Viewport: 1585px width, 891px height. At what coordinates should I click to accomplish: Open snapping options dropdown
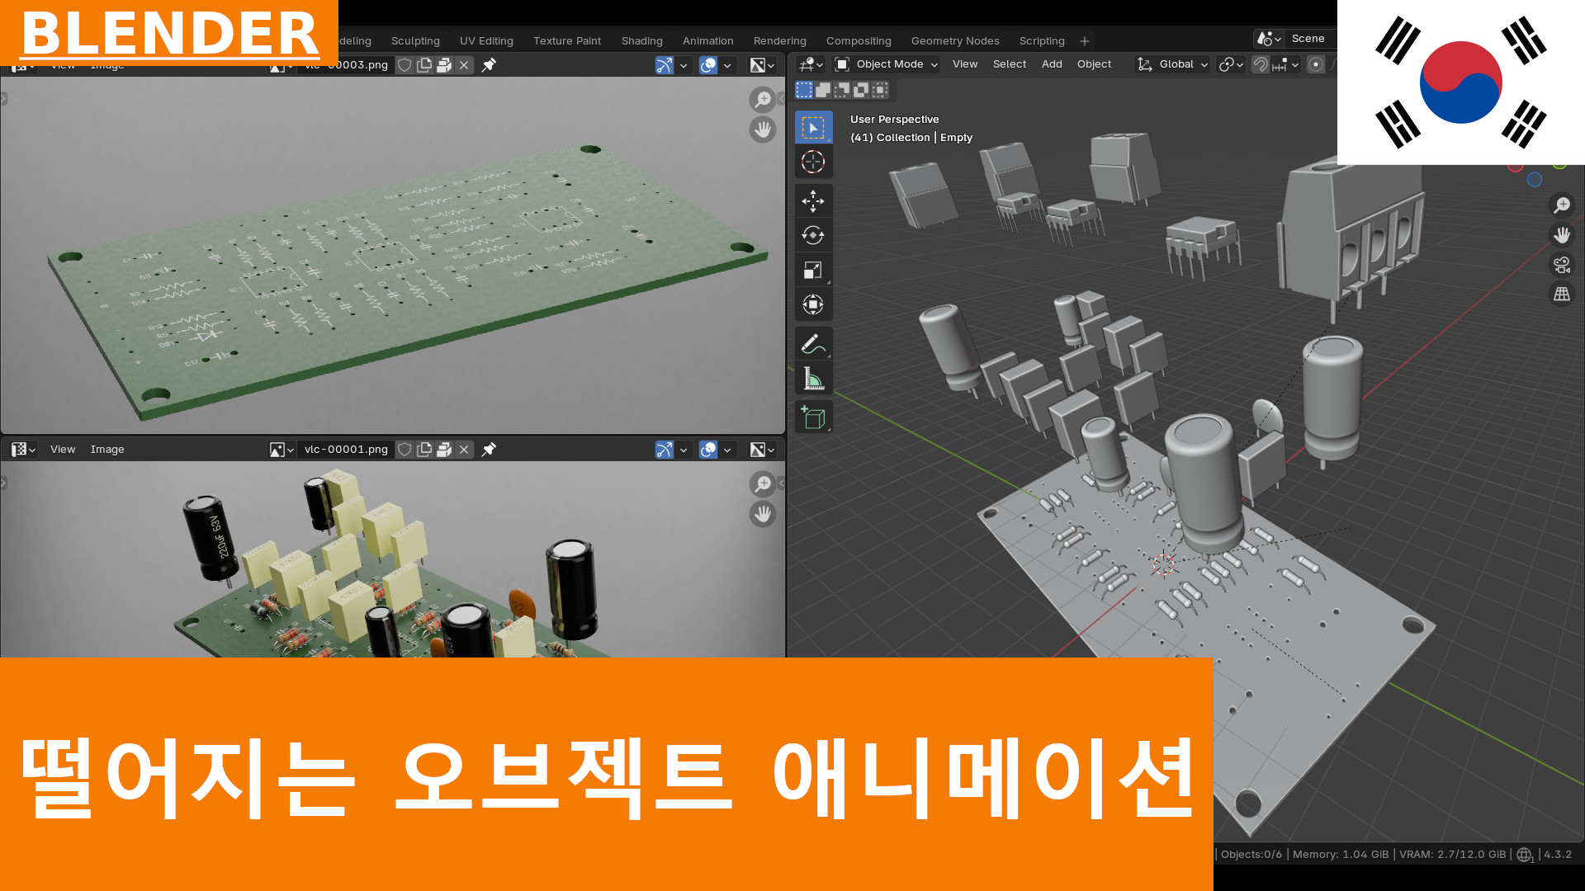tap(1286, 64)
